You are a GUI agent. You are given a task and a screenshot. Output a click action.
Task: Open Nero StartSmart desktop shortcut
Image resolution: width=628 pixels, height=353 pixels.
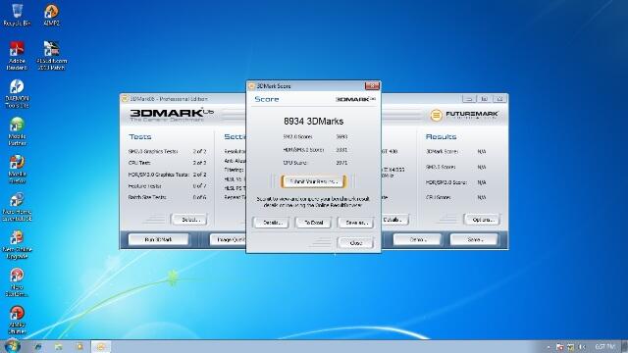[x=17, y=282]
